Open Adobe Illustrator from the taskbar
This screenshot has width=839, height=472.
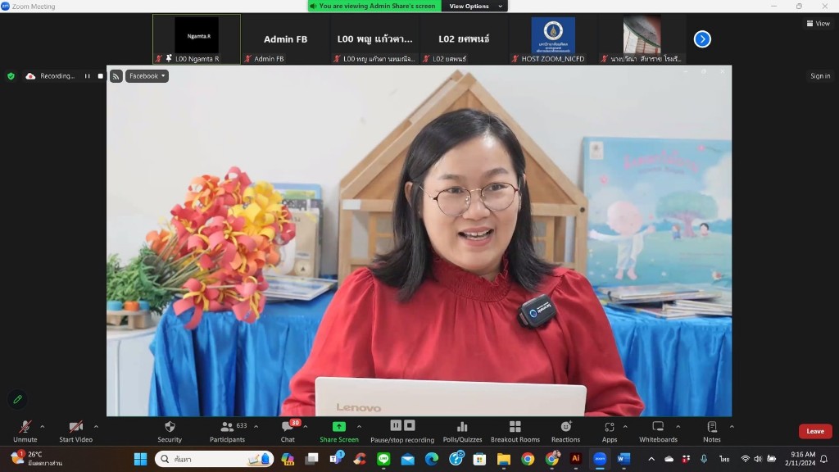tap(576, 459)
